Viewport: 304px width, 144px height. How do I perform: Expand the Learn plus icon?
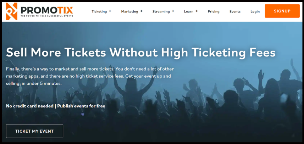(197, 11)
